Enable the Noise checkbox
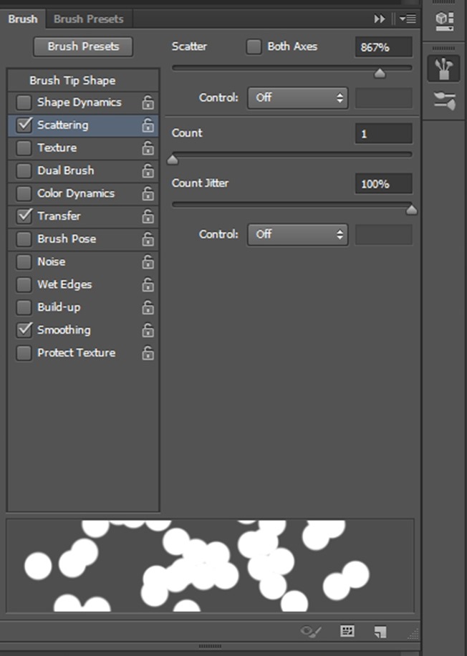467x656 pixels. pos(24,261)
